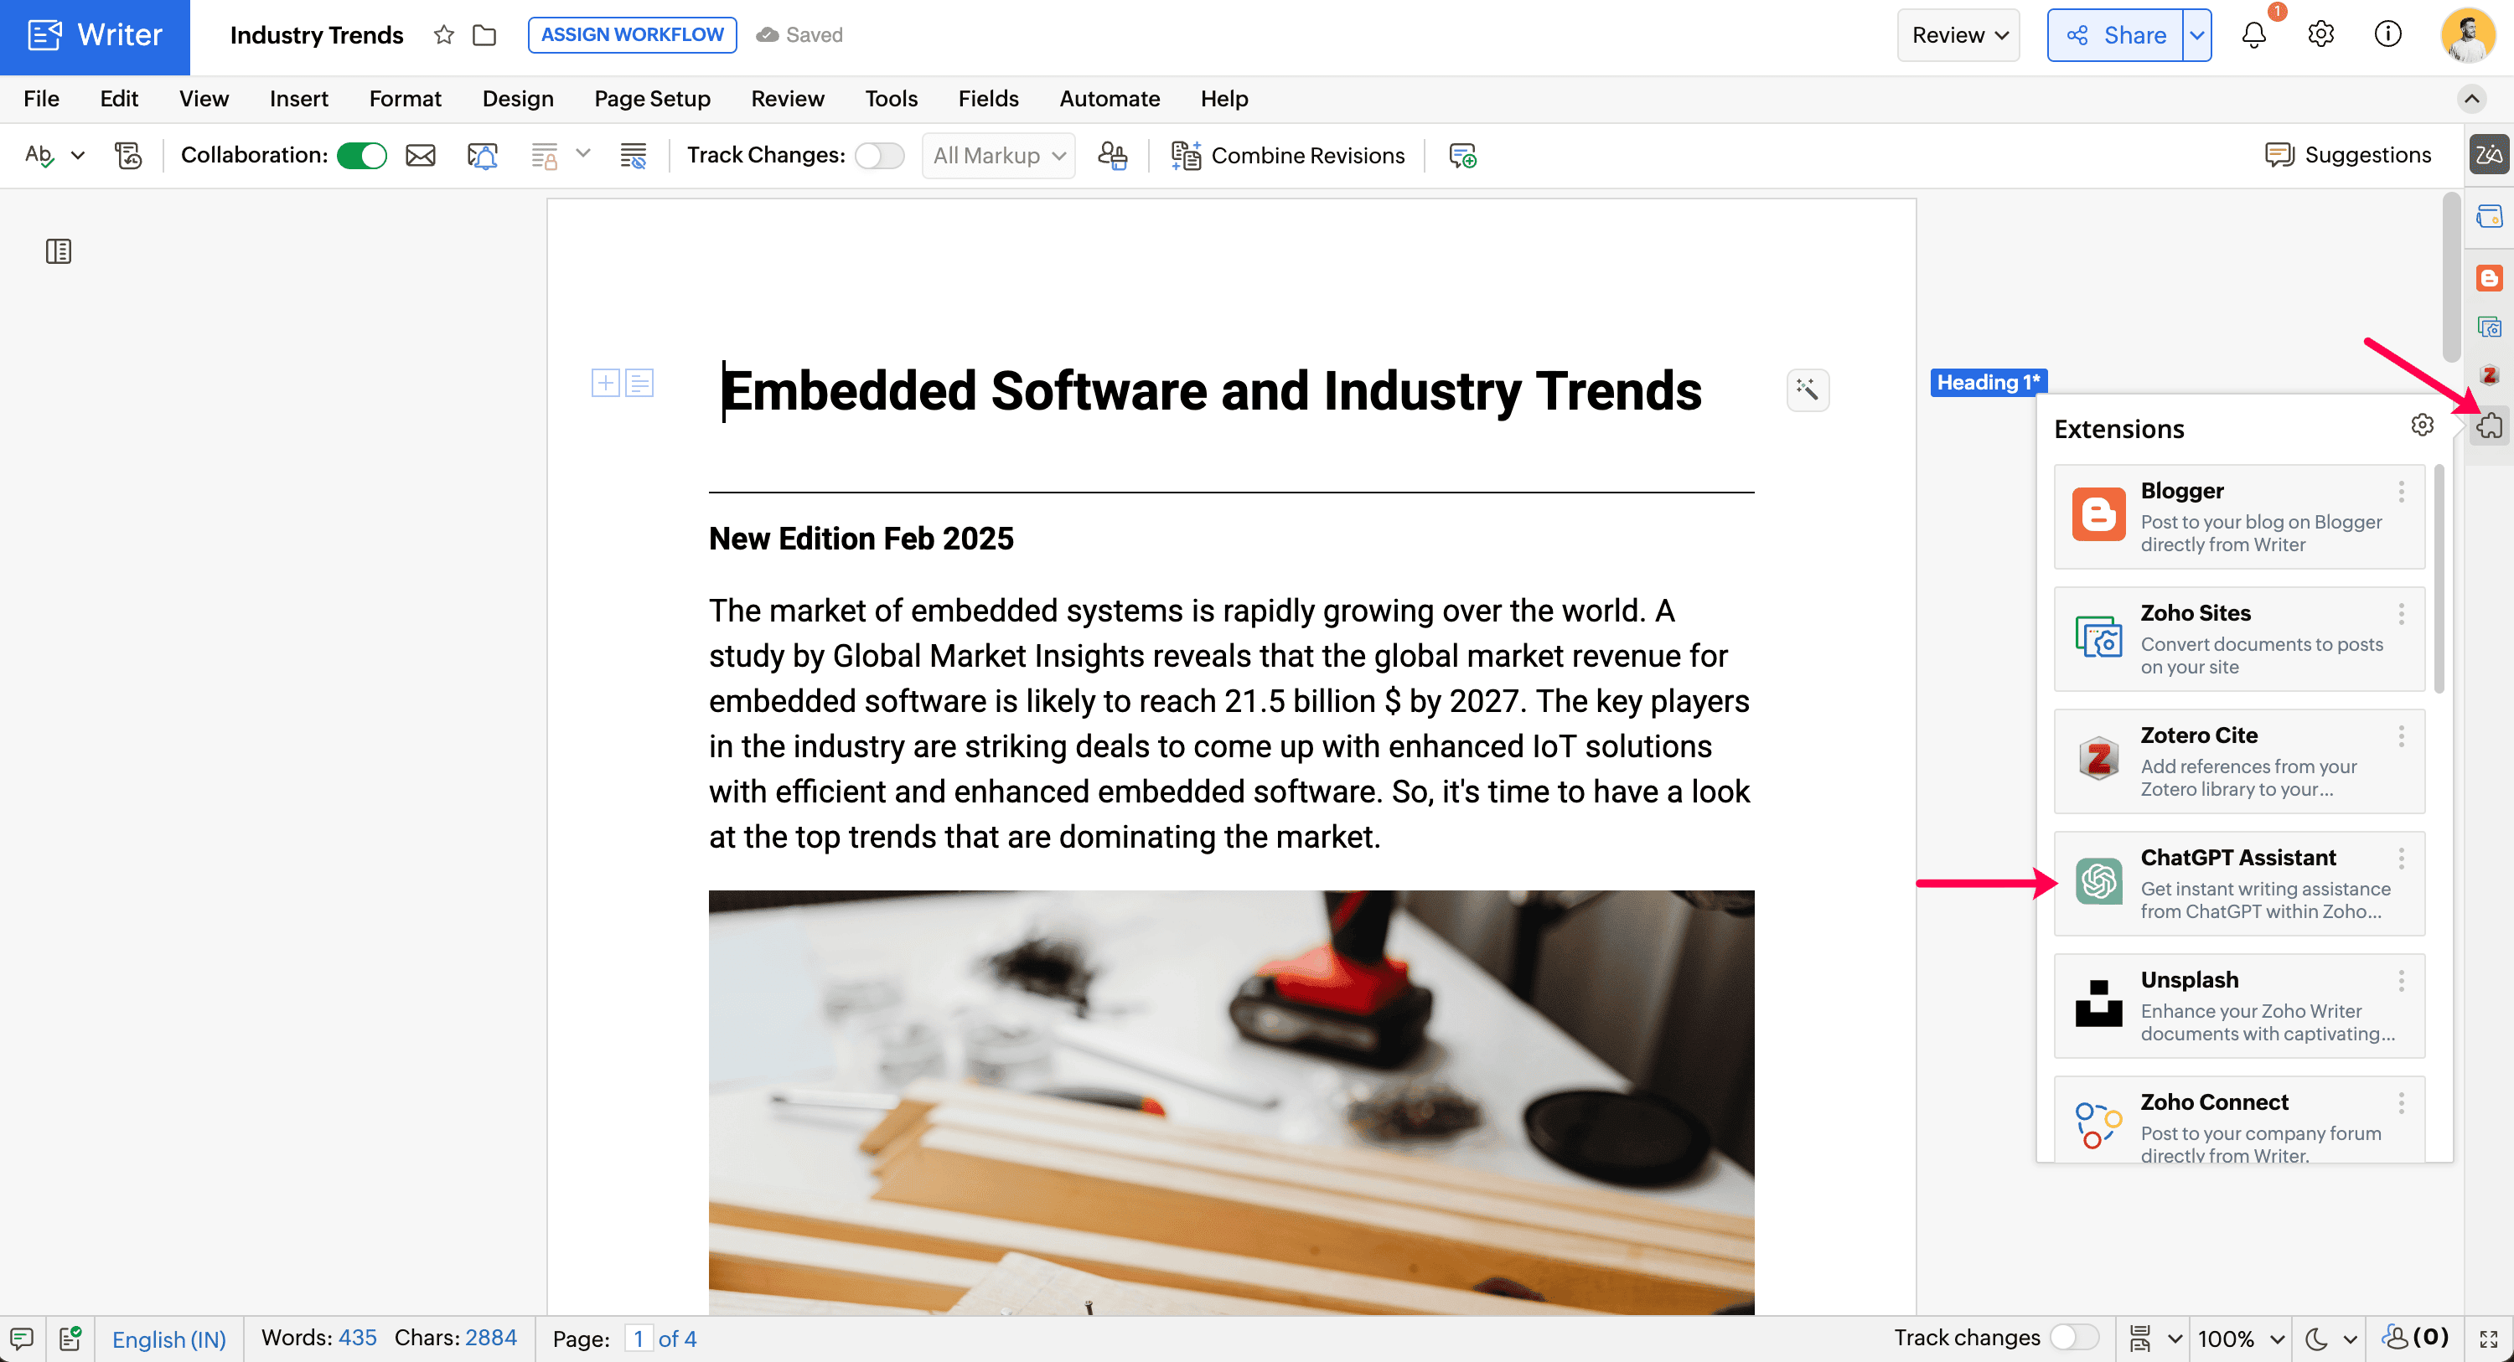
Task: Enable the Track Changes toolbar toggle
Action: pos(879,155)
